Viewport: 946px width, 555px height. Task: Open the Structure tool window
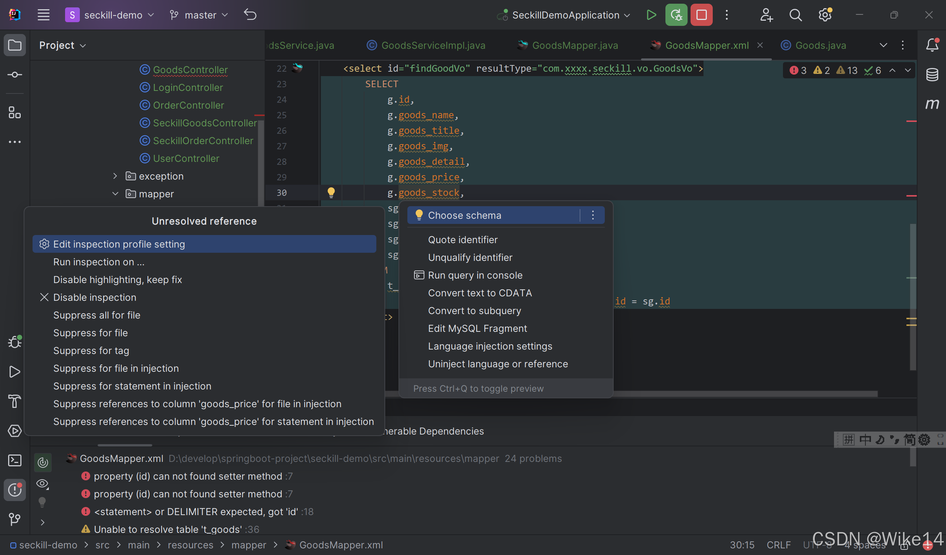coord(15,112)
